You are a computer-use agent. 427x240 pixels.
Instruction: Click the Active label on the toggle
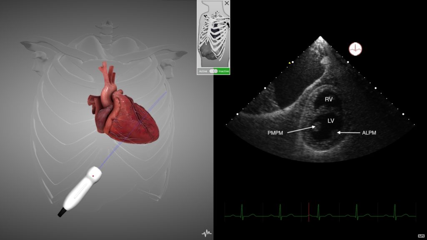(x=203, y=71)
